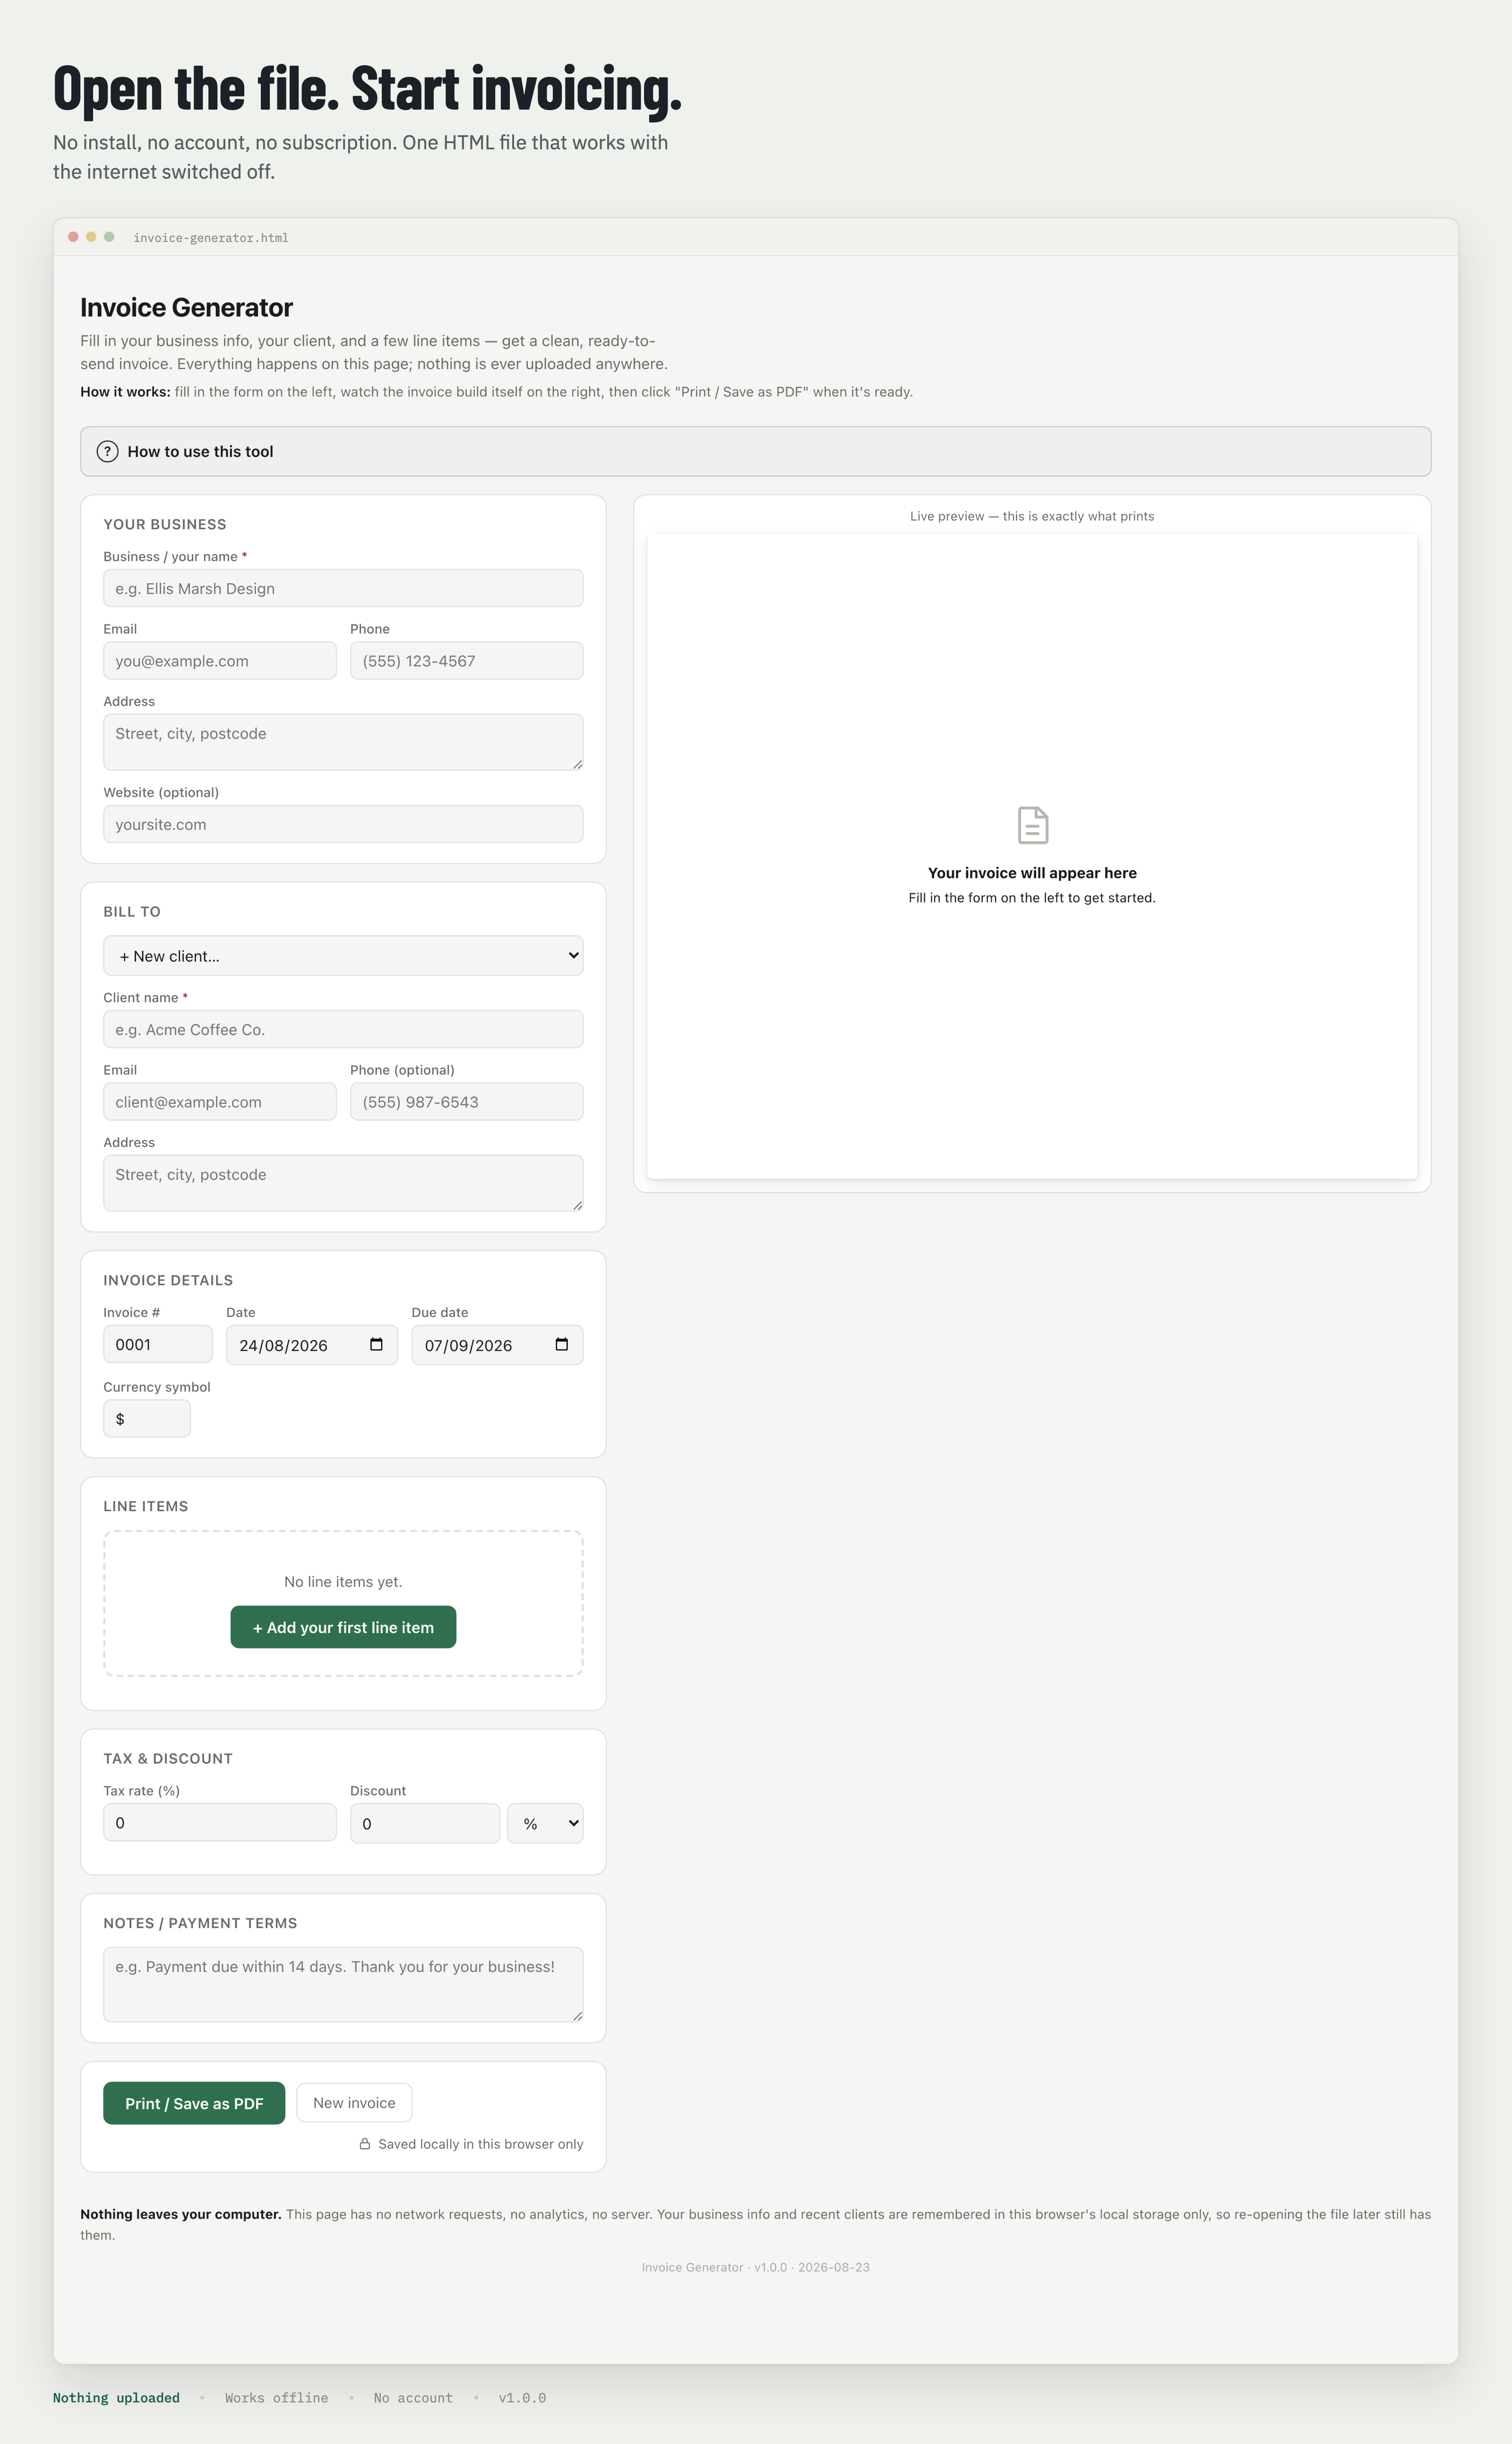This screenshot has height=2444, width=1512.
Task: Click the invoice-generator.html file name
Action: 211,238
